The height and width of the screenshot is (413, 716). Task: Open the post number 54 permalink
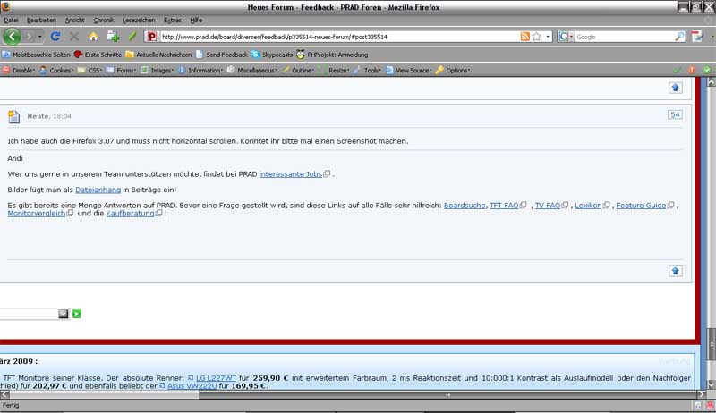pyautogui.click(x=675, y=114)
